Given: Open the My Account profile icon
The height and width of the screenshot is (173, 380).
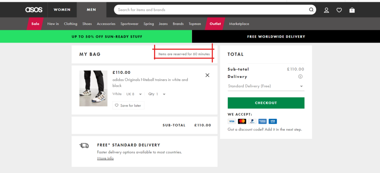Looking at the screenshot, I should pyautogui.click(x=327, y=10).
